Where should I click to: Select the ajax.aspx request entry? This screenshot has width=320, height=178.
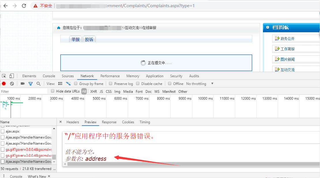(x=12, y=131)
